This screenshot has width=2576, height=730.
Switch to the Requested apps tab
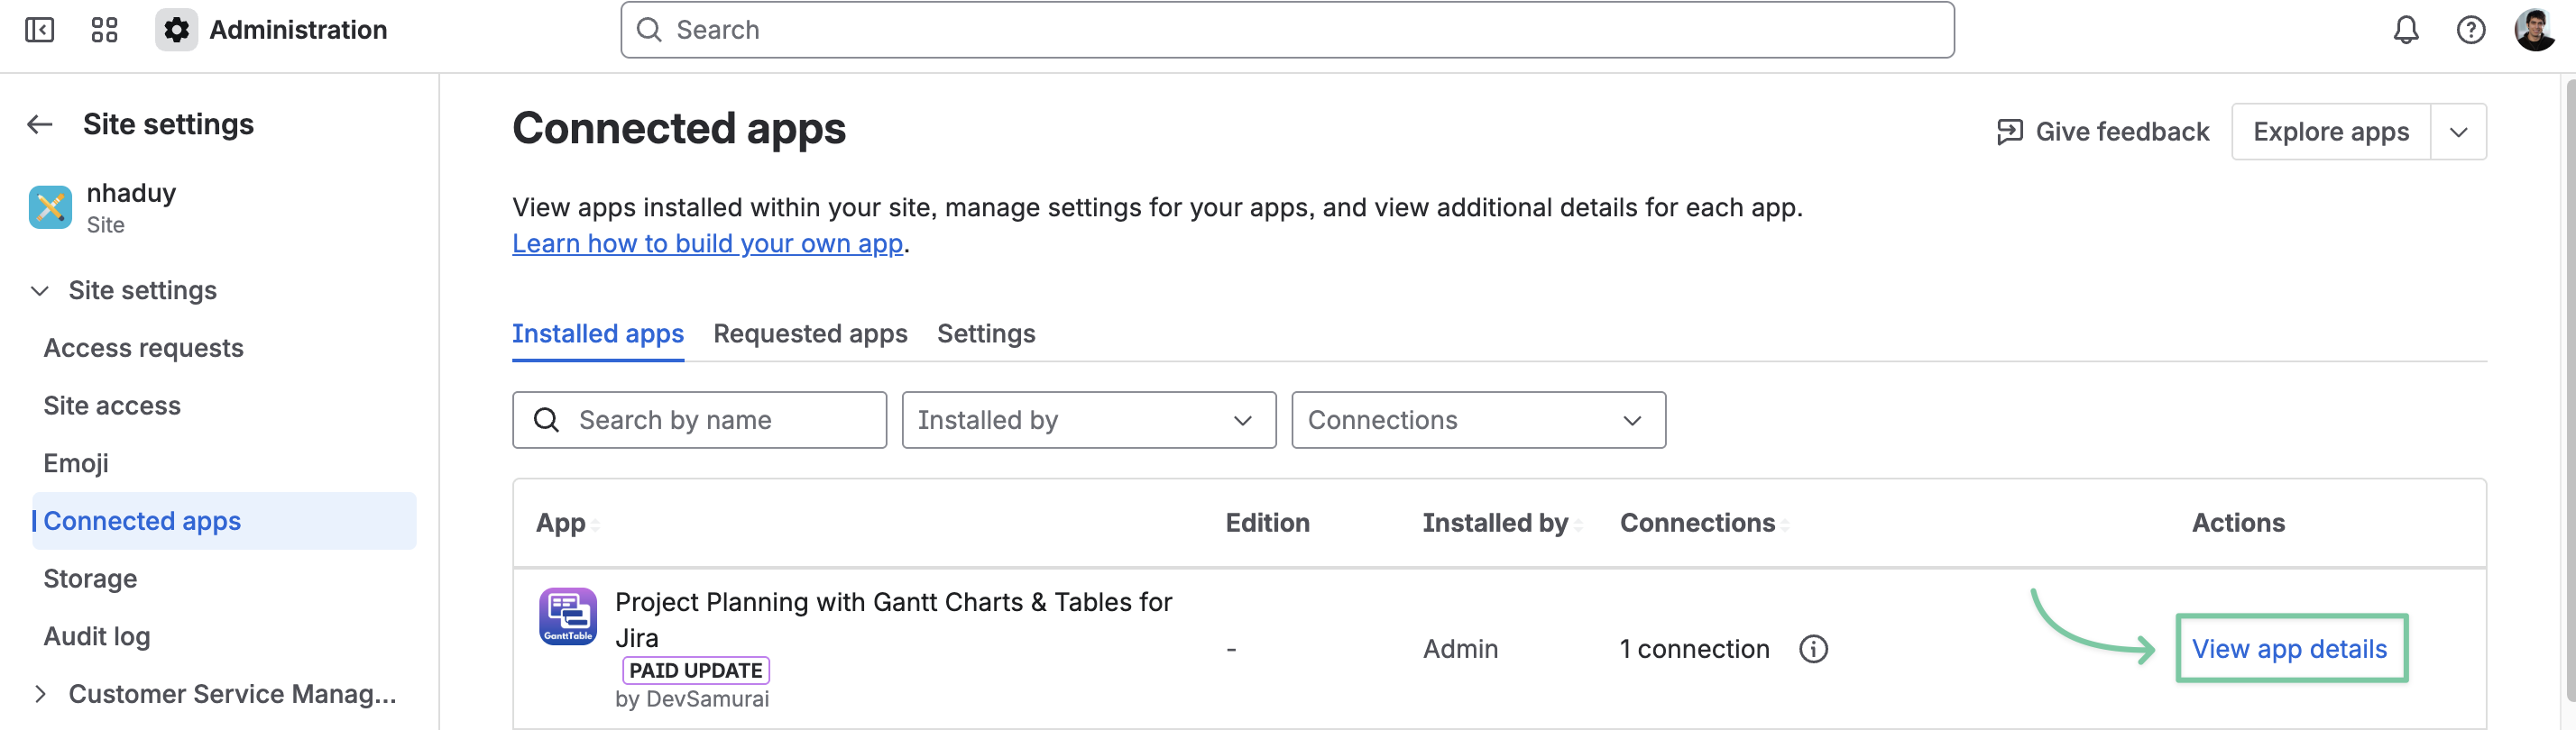click(x=810, y=333)
